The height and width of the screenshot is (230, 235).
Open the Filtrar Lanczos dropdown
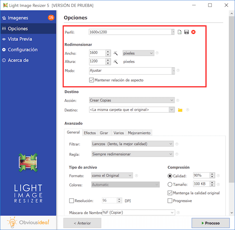pyautogui.click(x=132, y=144)
